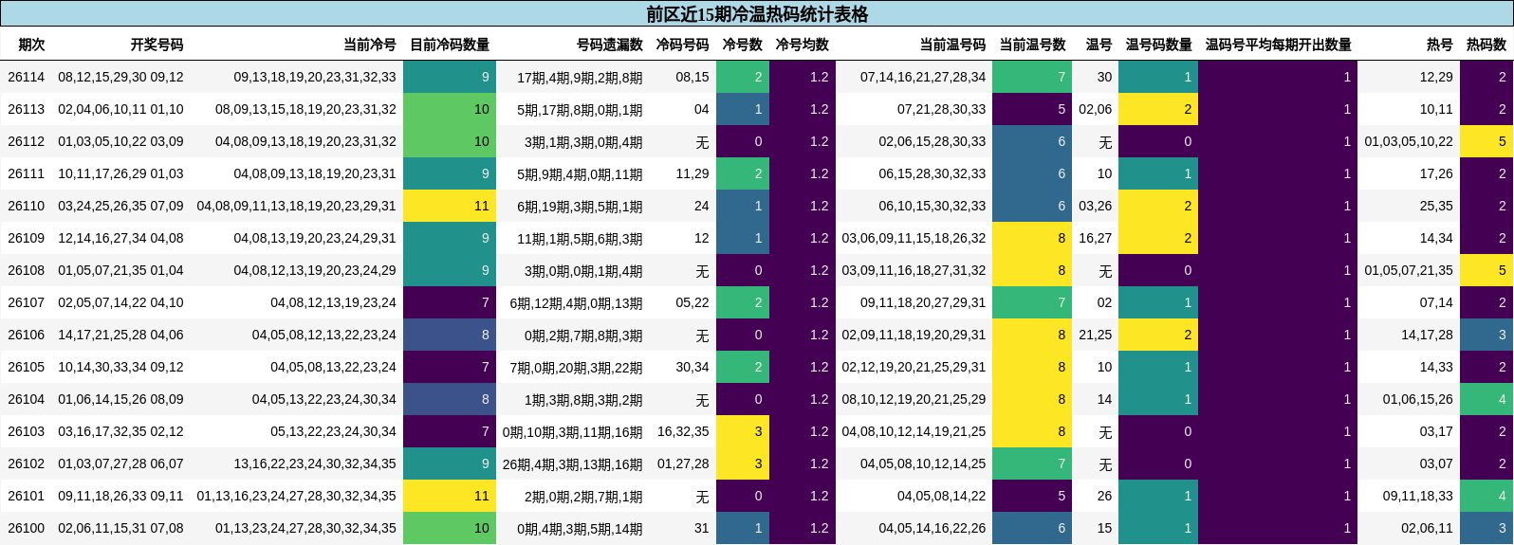The height and width of the screenshot is (545, 1514).
Task: Click cold code numbers 08,15
Action: (x=692, y=77)
